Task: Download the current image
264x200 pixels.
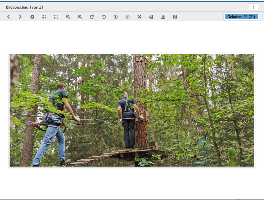Action: pyautogui.click(x=163, y=17)
